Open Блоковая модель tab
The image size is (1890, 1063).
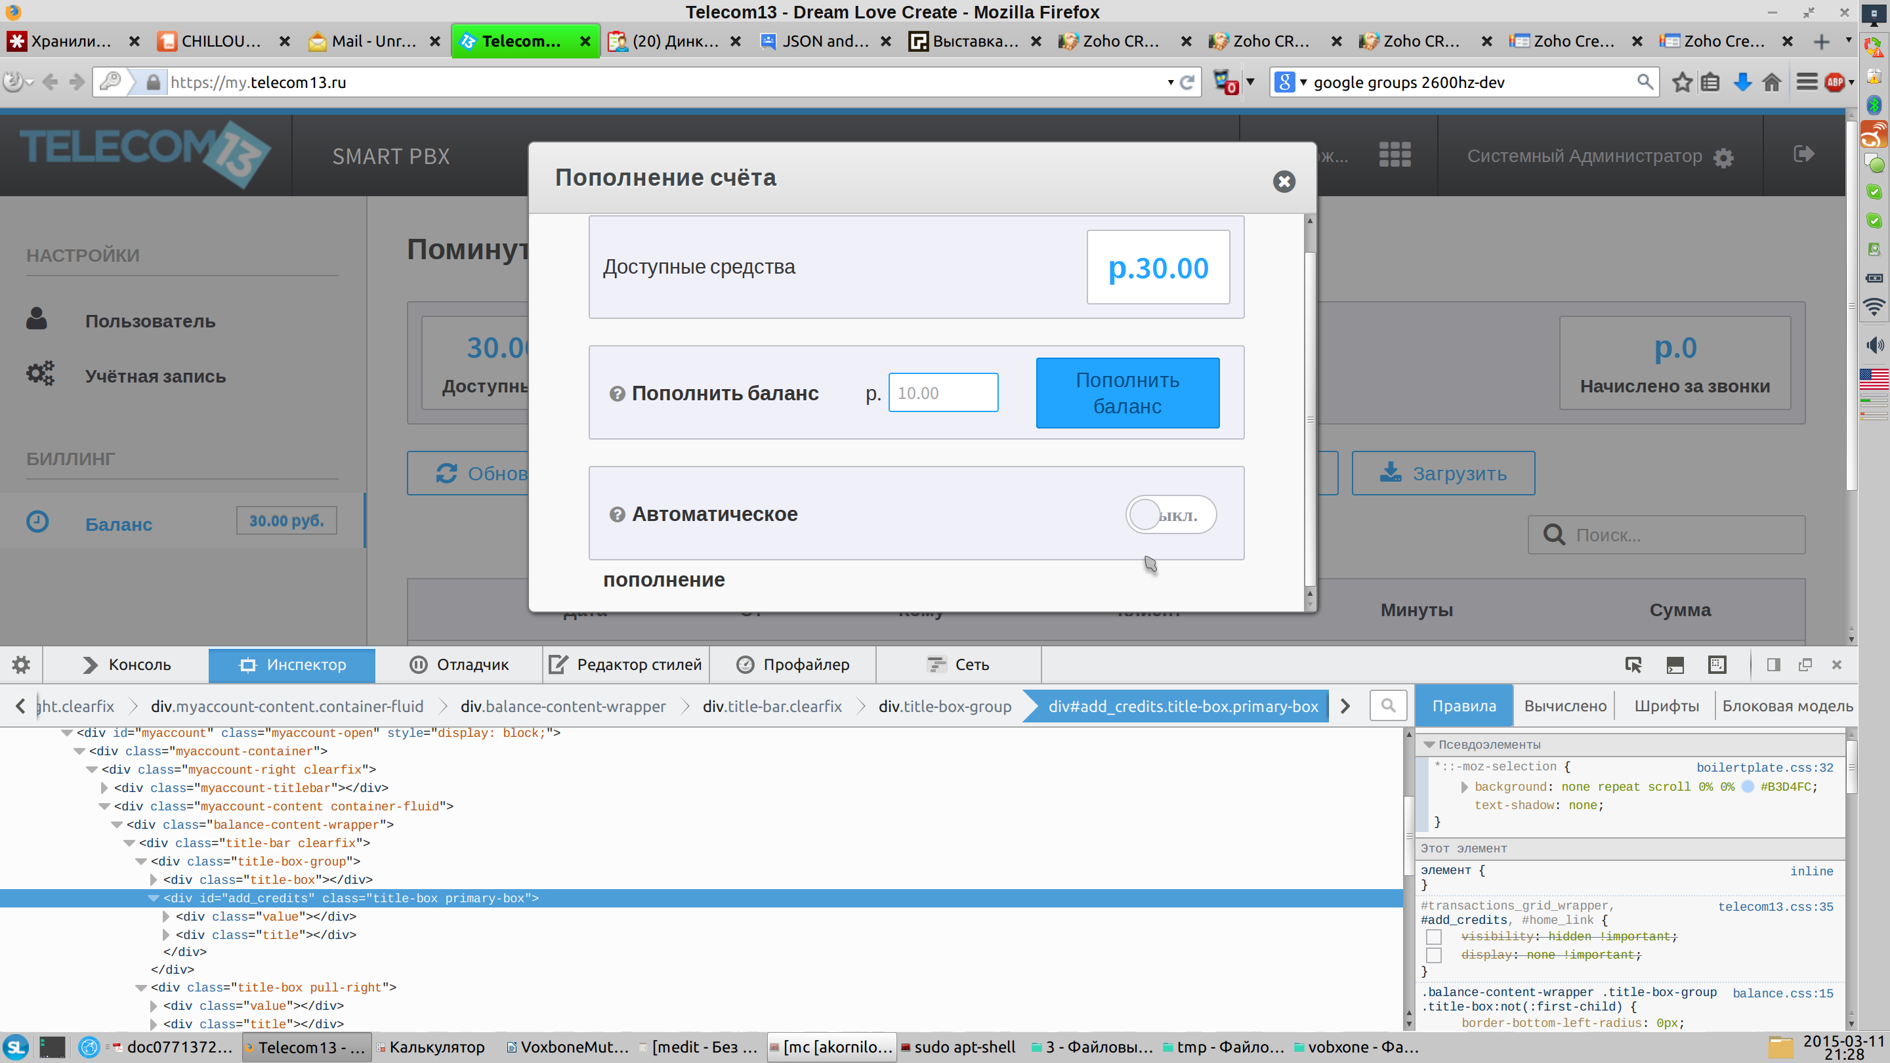[1786, 706]
